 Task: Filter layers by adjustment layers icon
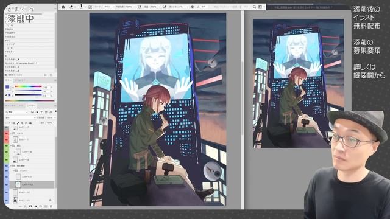coord(37,112)
